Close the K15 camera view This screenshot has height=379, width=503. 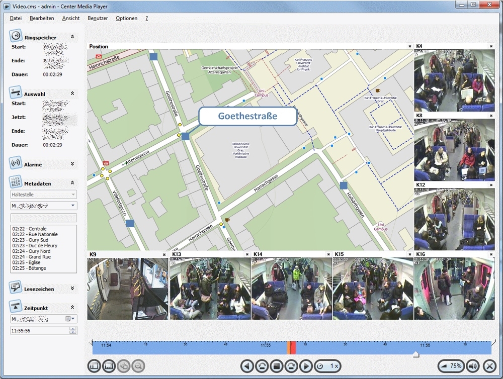pos(409,254)
